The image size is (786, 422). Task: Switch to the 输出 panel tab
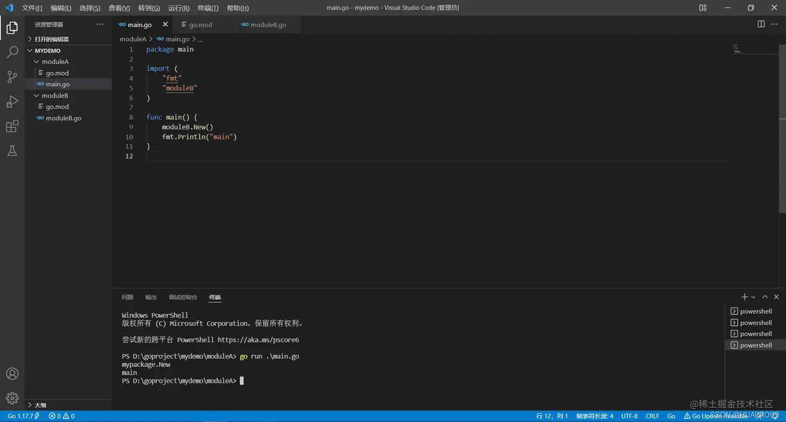tap(151, 297)
